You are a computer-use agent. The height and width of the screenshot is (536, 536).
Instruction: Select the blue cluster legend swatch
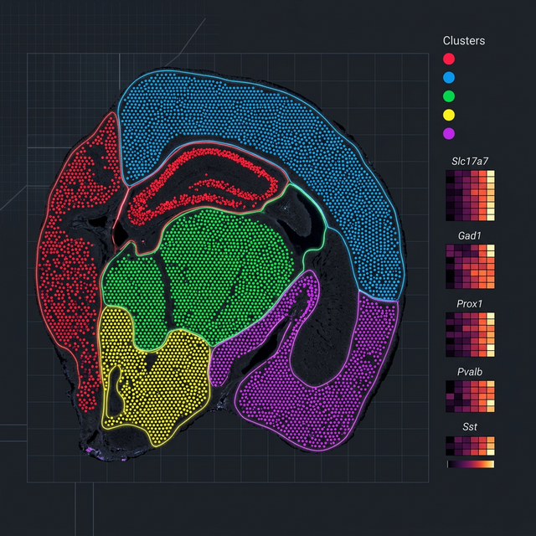pyautogui.click(x=449, y=78)
